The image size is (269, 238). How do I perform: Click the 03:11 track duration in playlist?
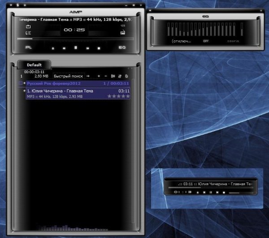[124, 91]
